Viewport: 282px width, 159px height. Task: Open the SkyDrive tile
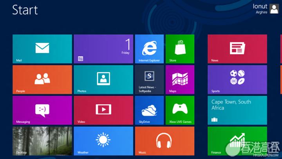(149, 110)
